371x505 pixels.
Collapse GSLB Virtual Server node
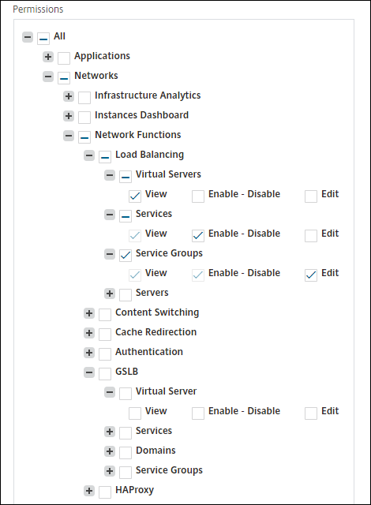[x=110, y=392]
